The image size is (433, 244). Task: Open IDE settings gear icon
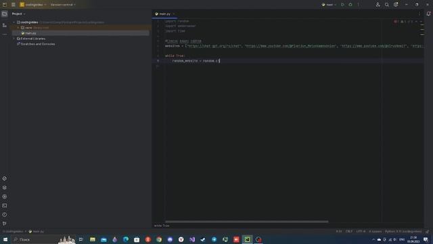(396, 5)
